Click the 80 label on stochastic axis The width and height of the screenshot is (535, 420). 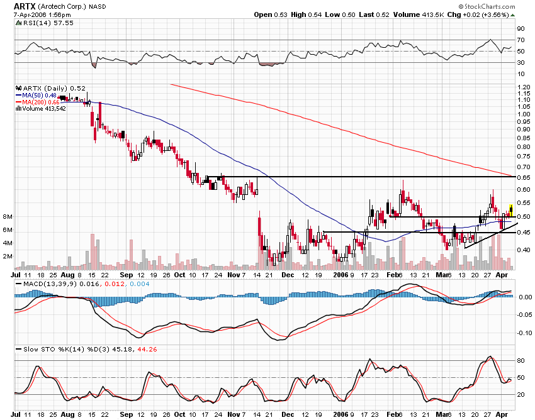(521, 361)
